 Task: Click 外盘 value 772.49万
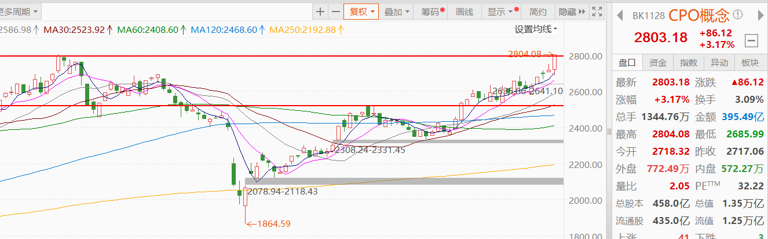[x=668, y=169]
